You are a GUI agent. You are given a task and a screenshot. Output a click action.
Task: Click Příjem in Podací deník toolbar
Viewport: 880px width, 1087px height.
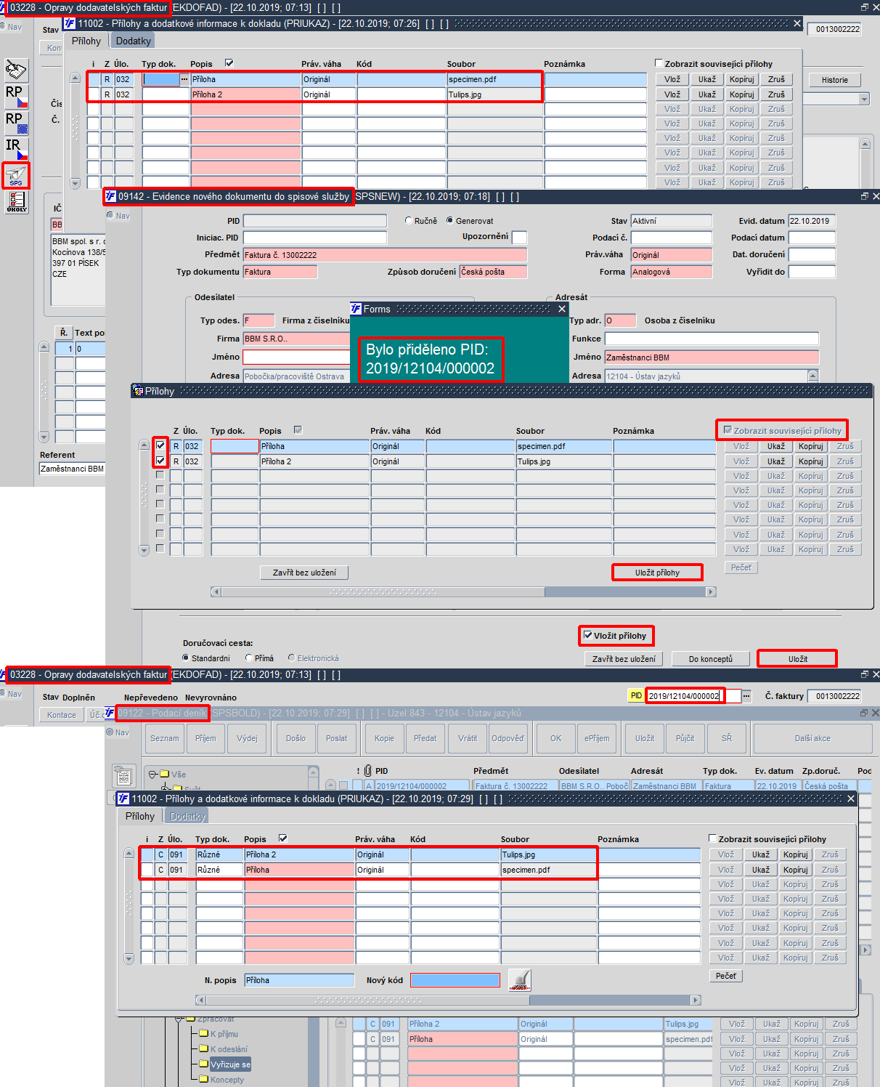click(205, 738)
